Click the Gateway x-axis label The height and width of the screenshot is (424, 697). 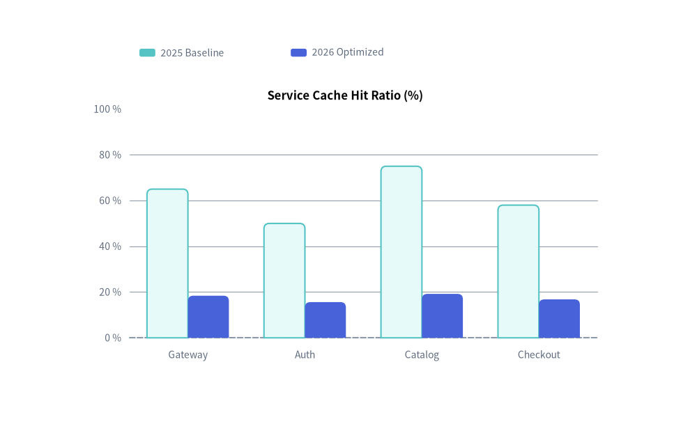tap(188, 355)
